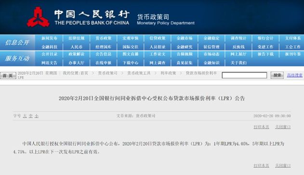The height and width of the screenshot is (175, 304).
Task: Click the search input field
Action: 244,75
